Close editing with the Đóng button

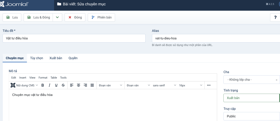point(75,17)
